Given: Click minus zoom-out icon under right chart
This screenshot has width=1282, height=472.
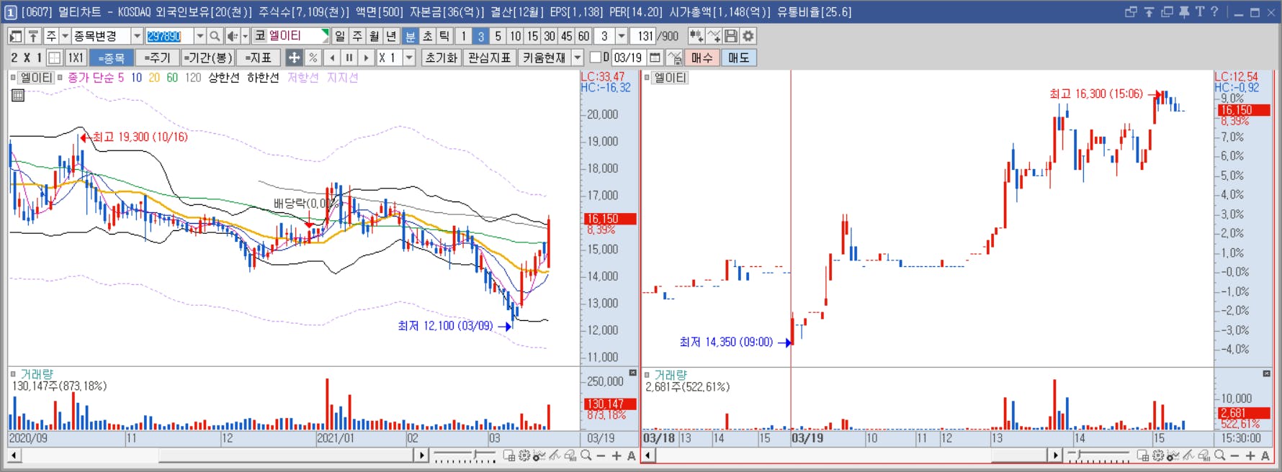Looking at the screenshot, I should pyautogui.click(x=1234, y=455).
